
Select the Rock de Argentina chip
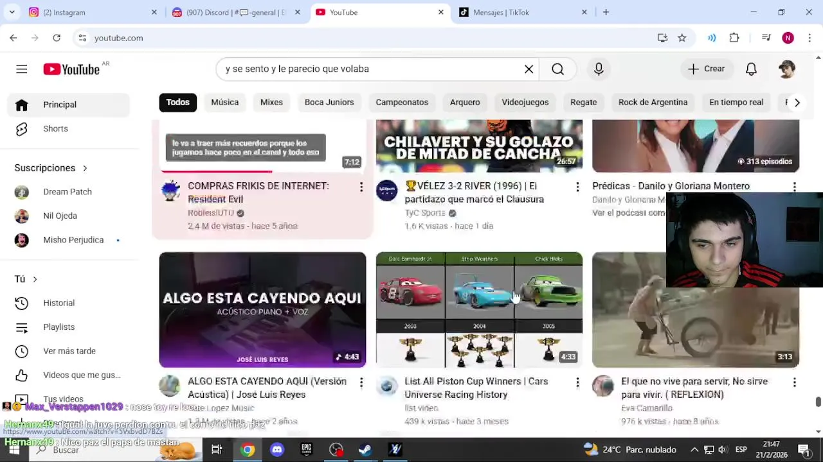(x=653, y=102)
